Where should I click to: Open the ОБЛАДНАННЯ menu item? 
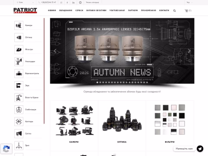click(x=65, y=10)
